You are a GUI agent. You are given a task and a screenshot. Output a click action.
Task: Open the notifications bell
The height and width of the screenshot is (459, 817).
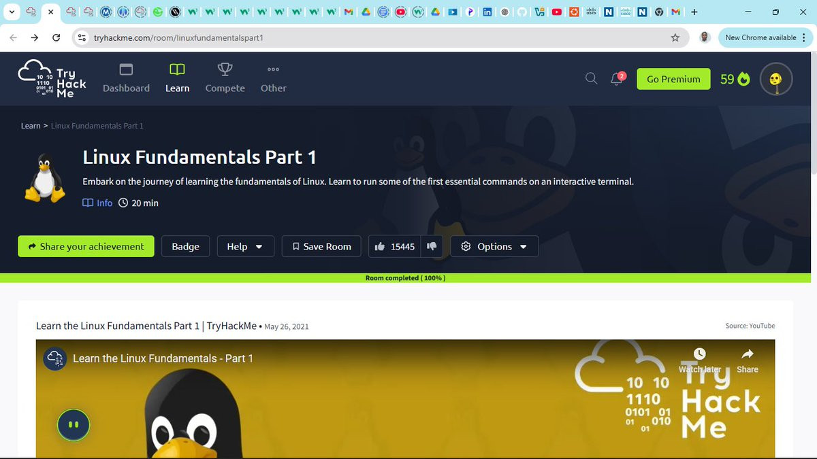pos(617,79)
